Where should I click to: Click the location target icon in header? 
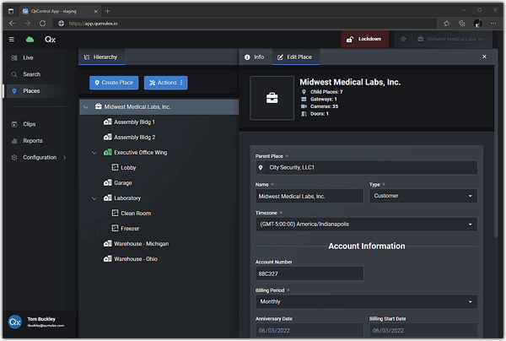pos(403,39)
